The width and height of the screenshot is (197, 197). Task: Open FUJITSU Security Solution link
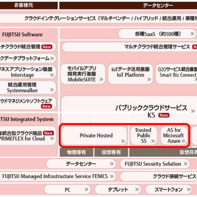[x=155, y=164]
